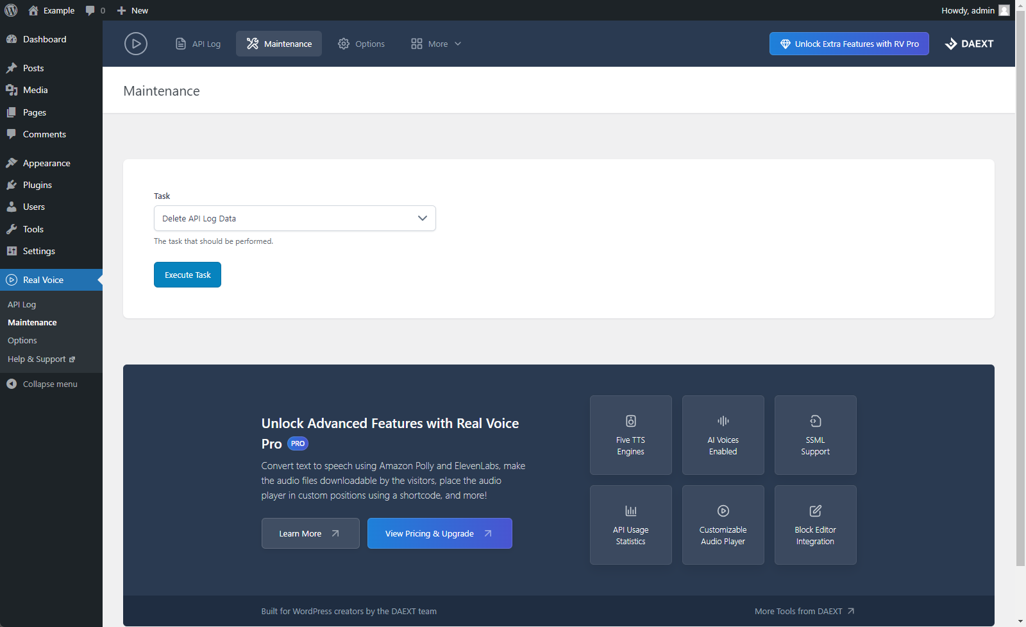Open the Settings menu

coord(51,251)
